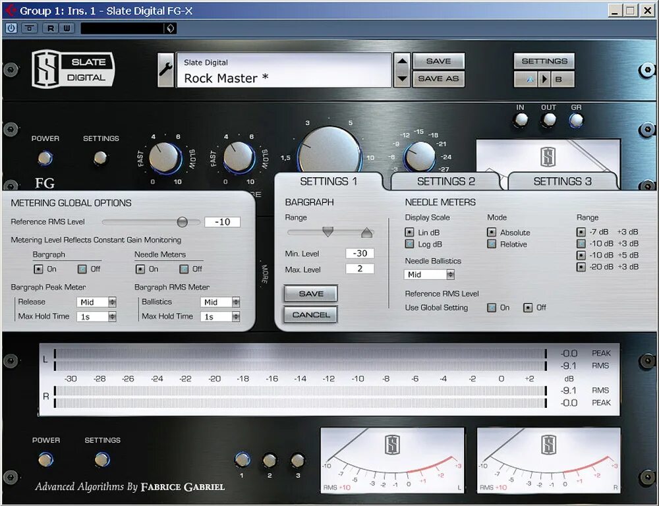The width and height of the screenshot is (659, 506).
Task: Click the OUT meter source button
Action: pyautogui.click(x=548, y=120)
